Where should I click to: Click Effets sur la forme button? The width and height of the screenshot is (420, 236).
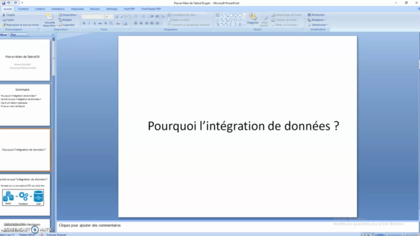click(285, 25)
